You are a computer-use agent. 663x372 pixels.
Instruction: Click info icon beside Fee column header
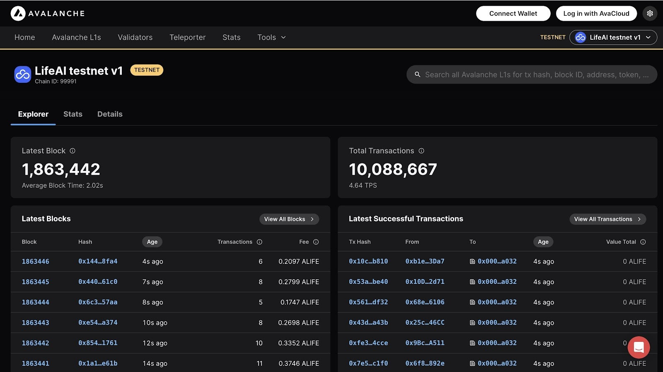[316, 242]
